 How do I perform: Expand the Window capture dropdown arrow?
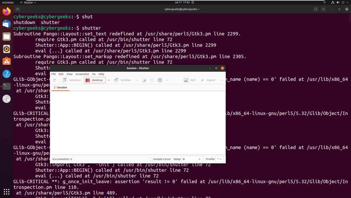(x=137, y=80)
